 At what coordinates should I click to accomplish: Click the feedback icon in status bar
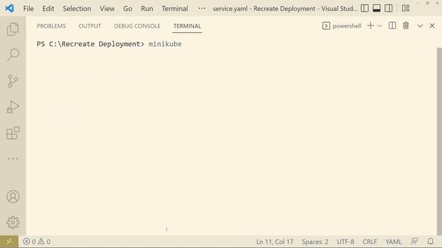414,242
